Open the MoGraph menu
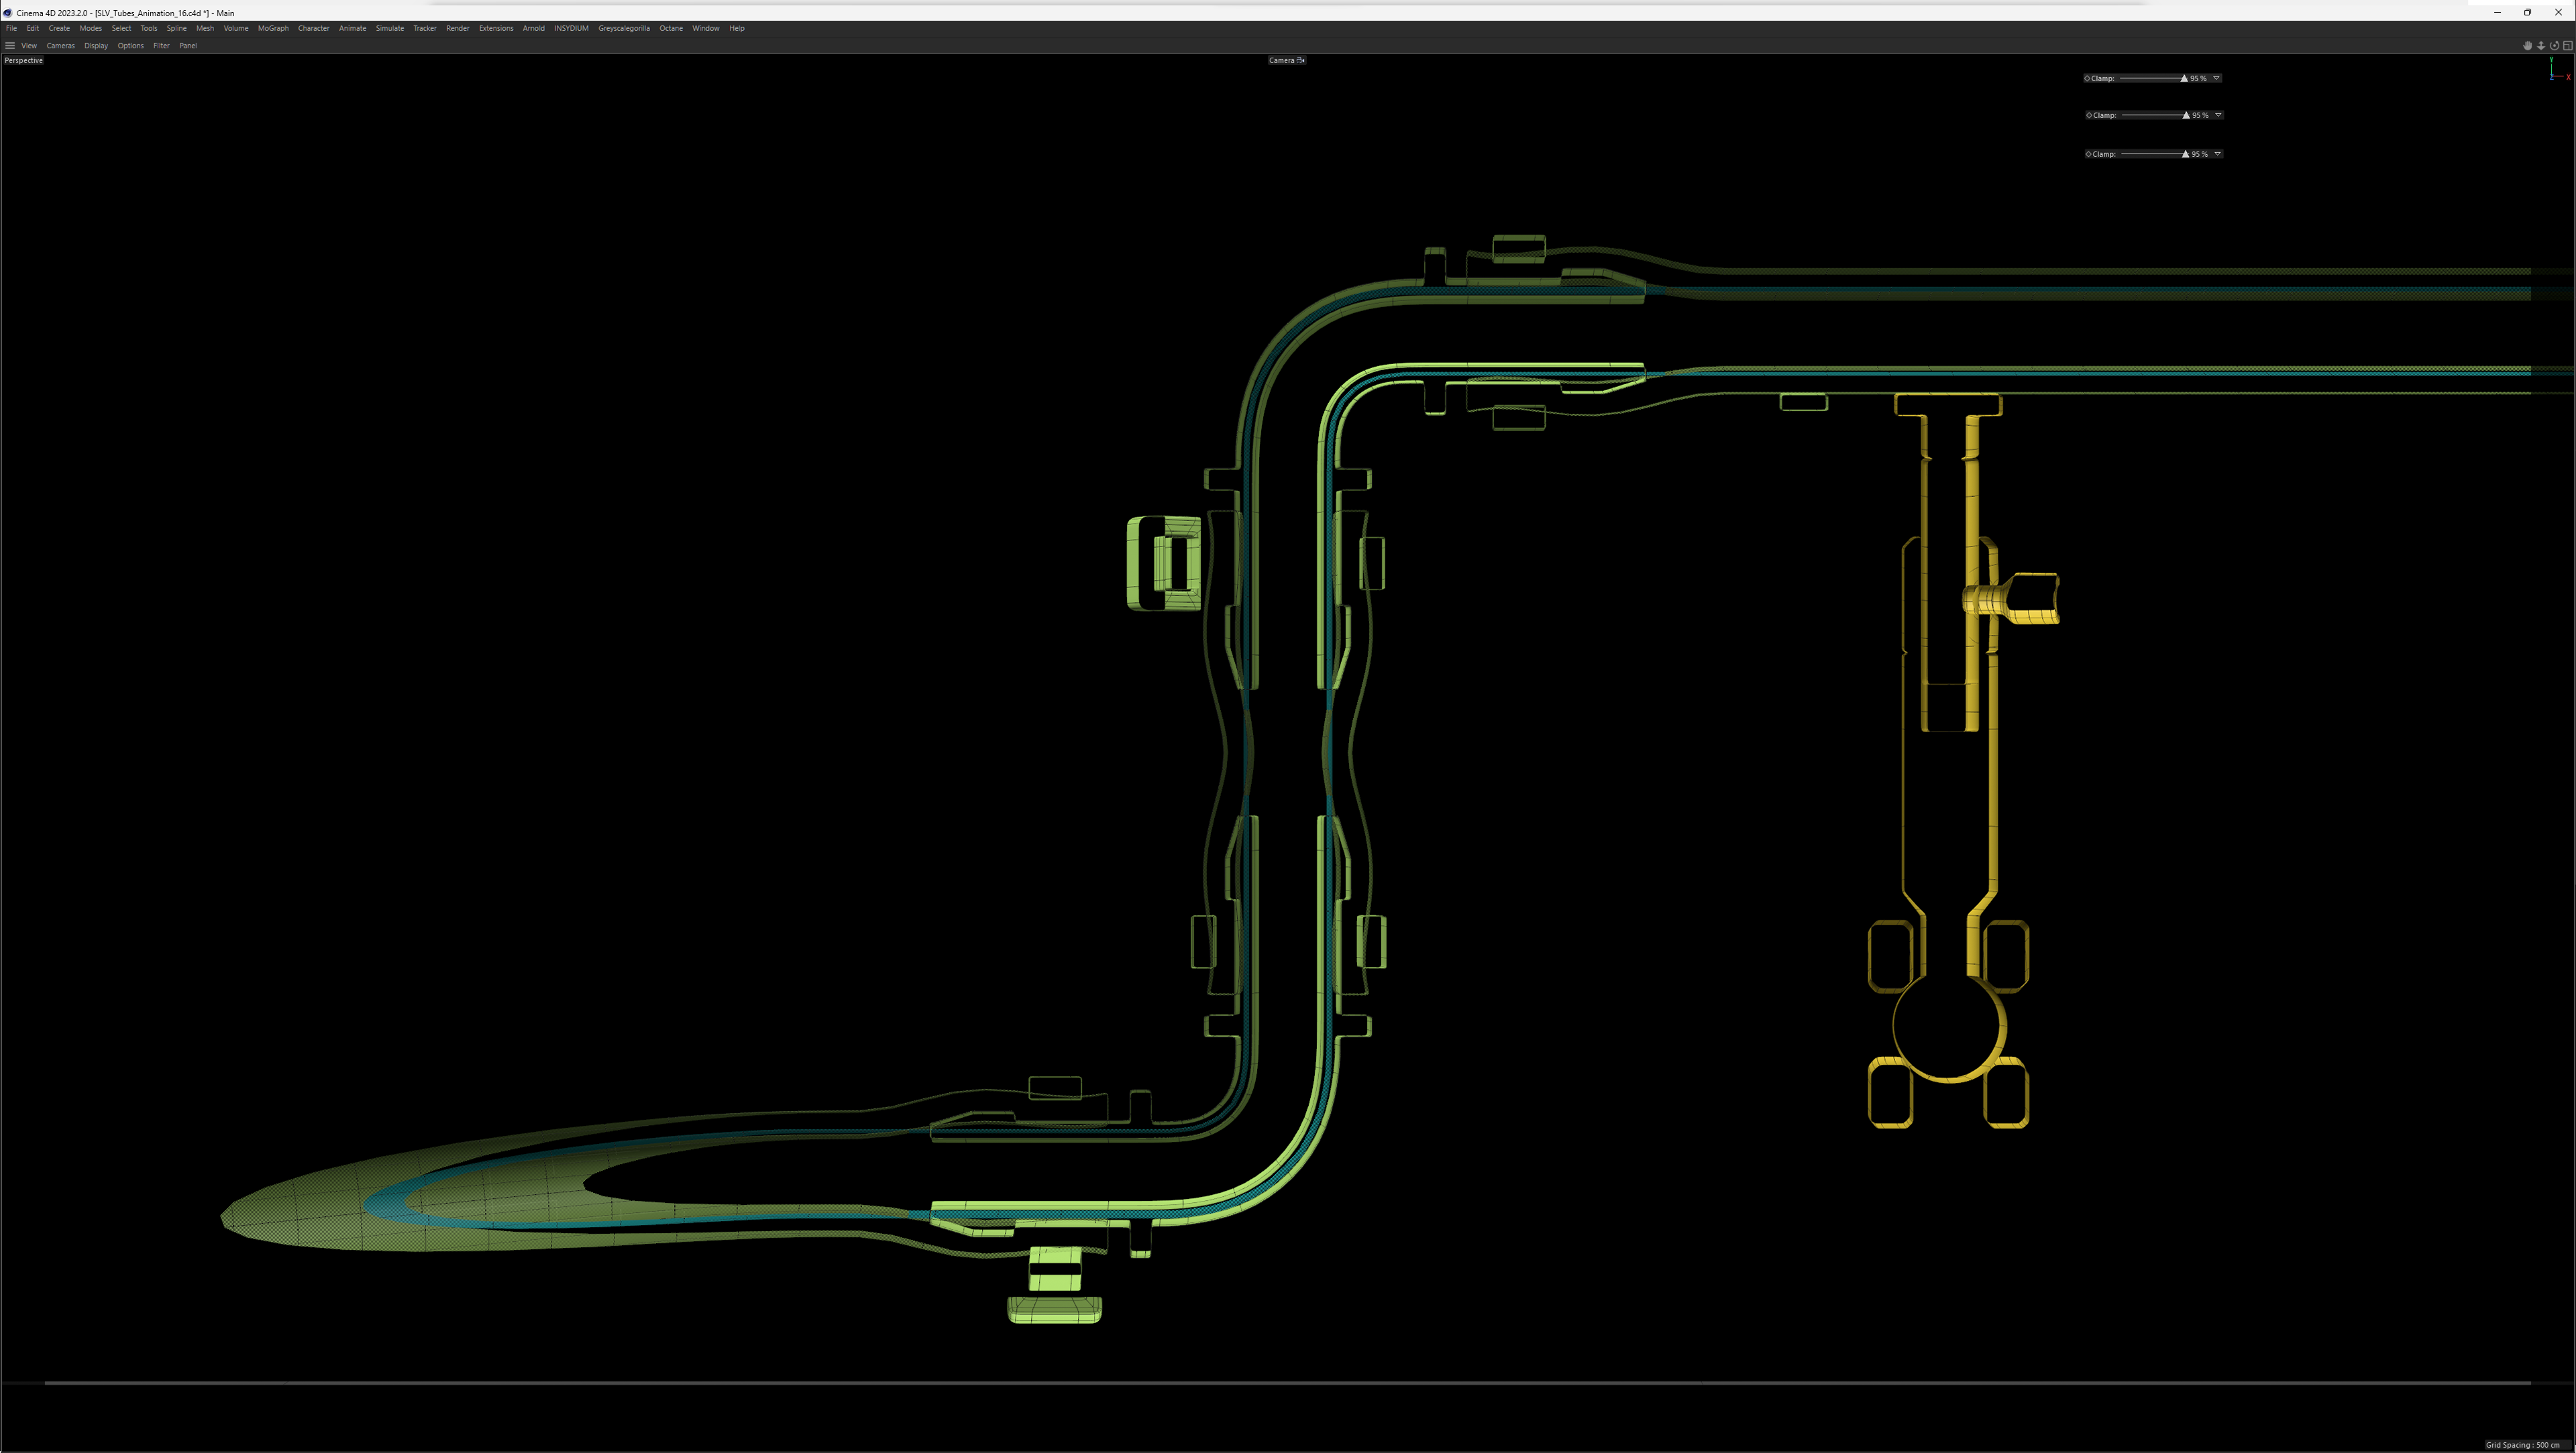2576x1453 pixels. tap(273, 28)
